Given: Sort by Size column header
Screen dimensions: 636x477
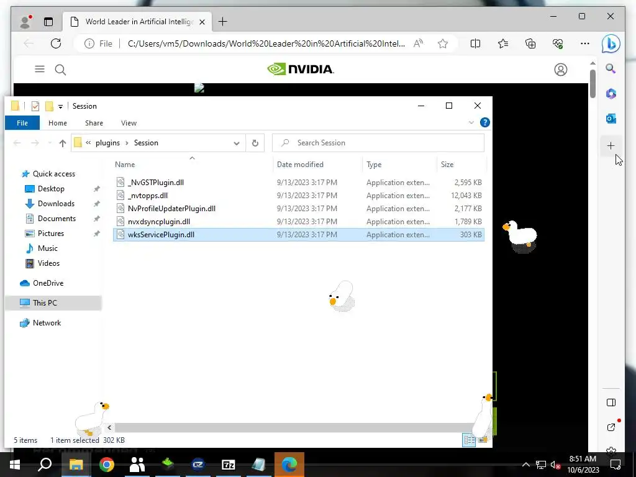Looking at the screenshot, I should pos(461,164).
